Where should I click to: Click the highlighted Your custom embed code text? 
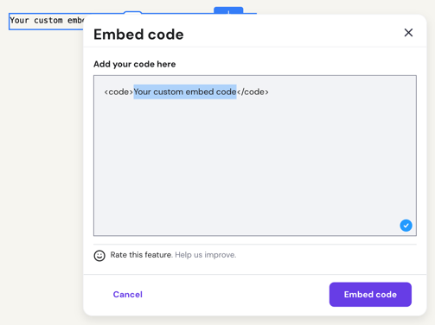pos(185,92)
